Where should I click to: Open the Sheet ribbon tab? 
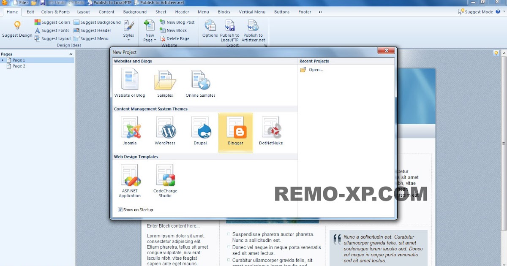[161, 12]
